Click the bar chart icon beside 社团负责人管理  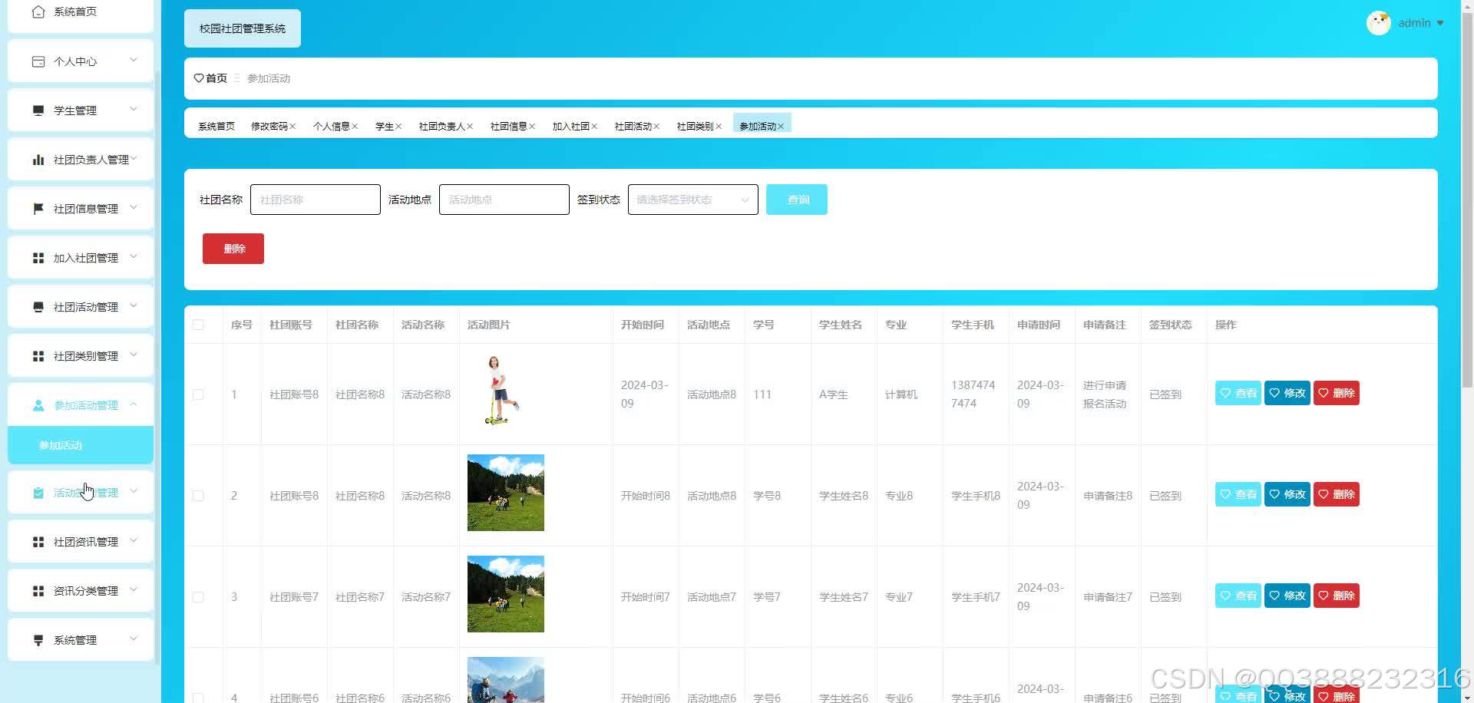point(38,160)
